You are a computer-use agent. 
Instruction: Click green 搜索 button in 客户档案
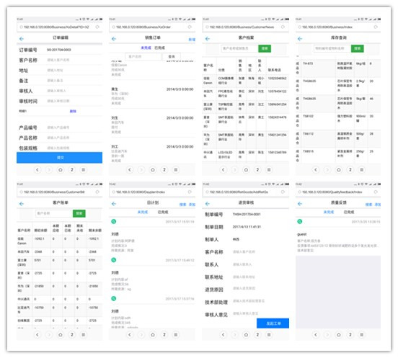pyautogui.click(x=265, y=48)
